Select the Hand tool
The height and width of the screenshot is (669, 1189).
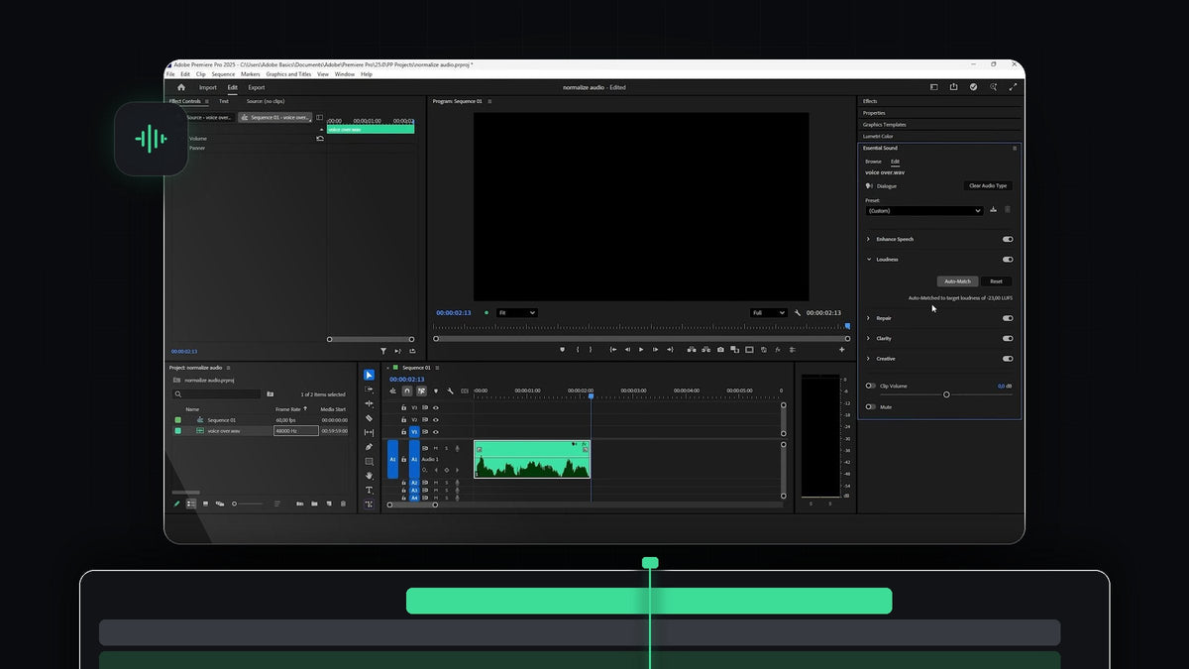pyautogui.click(x=369, y=476)
